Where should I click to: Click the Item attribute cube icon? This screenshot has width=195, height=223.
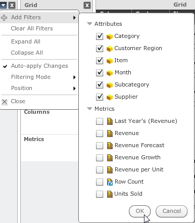coord(110,61)
